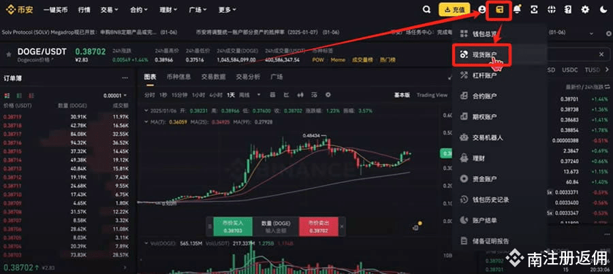The width and height of the screenshot is (613, 274).
Task: Click the search magnifier icon
Action: [x=427, y=10]
